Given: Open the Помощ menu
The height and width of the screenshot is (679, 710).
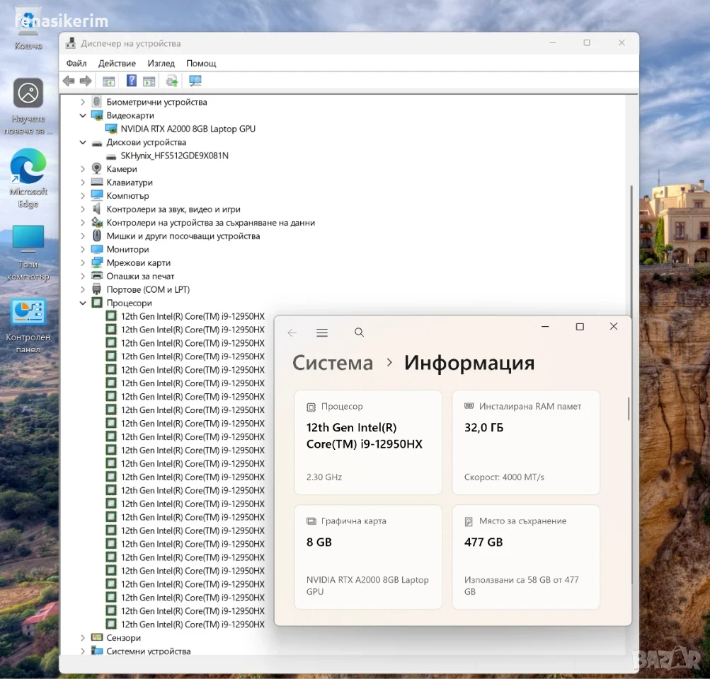Looking at the screenshot, I should point(201,64).
